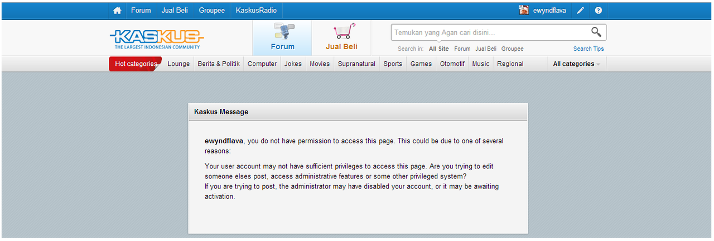
Task: Open the pencil edit icon in top bar
Action: coord(581,11)
